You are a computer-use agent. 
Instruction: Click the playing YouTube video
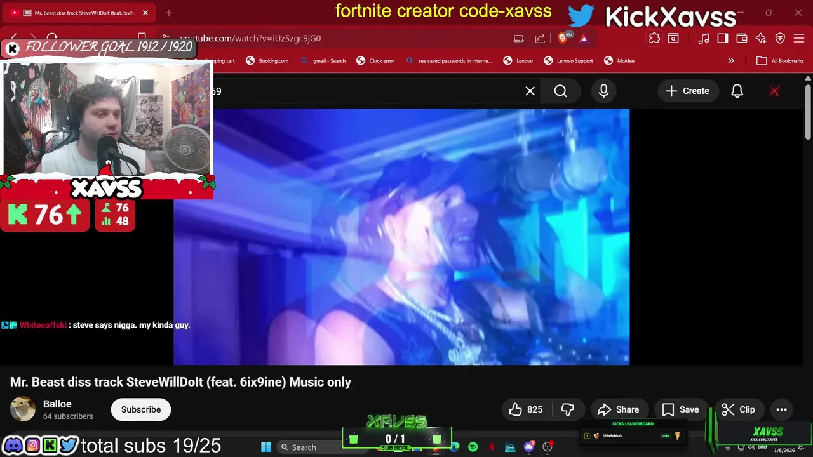tap(401, 236)
